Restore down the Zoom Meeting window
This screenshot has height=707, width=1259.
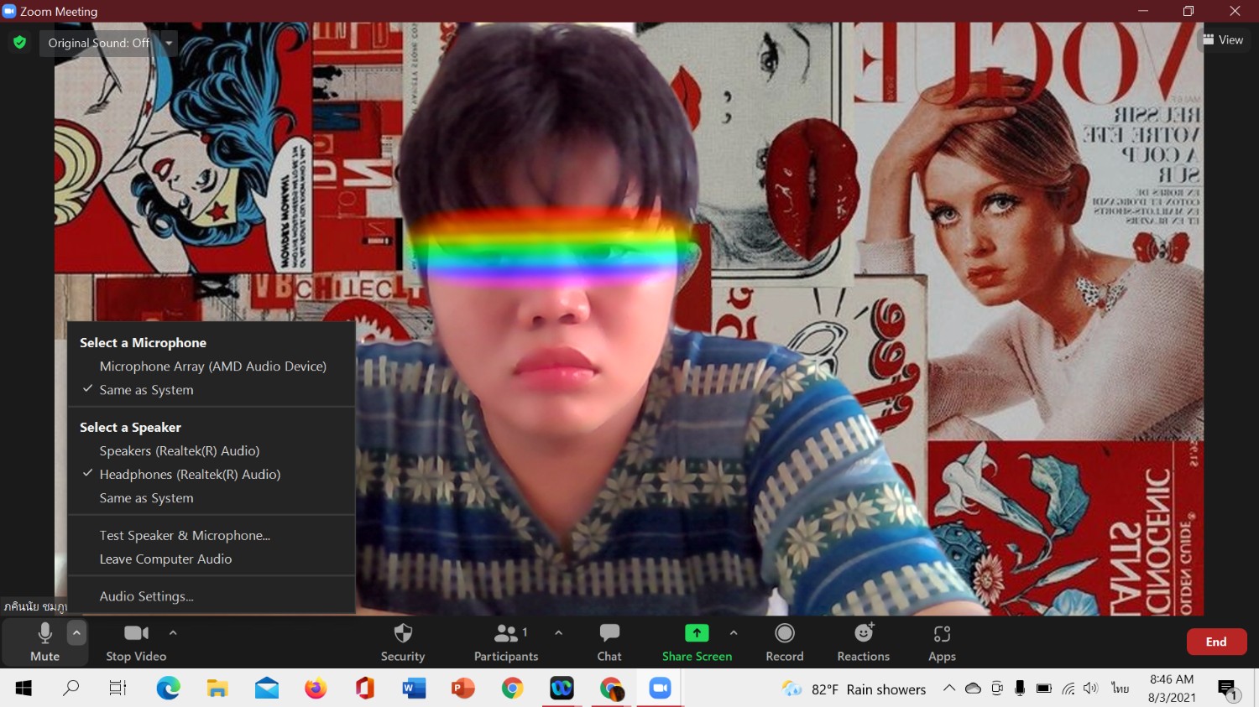click(x=1188, y=11)
